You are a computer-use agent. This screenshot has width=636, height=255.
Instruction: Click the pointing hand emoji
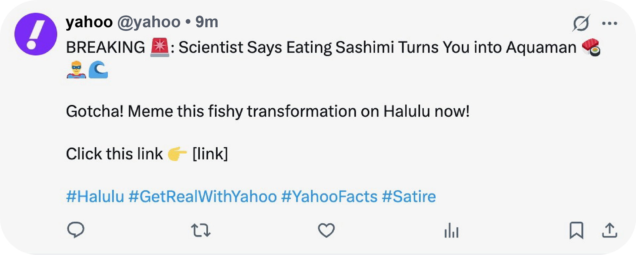[x=177, y=154]
